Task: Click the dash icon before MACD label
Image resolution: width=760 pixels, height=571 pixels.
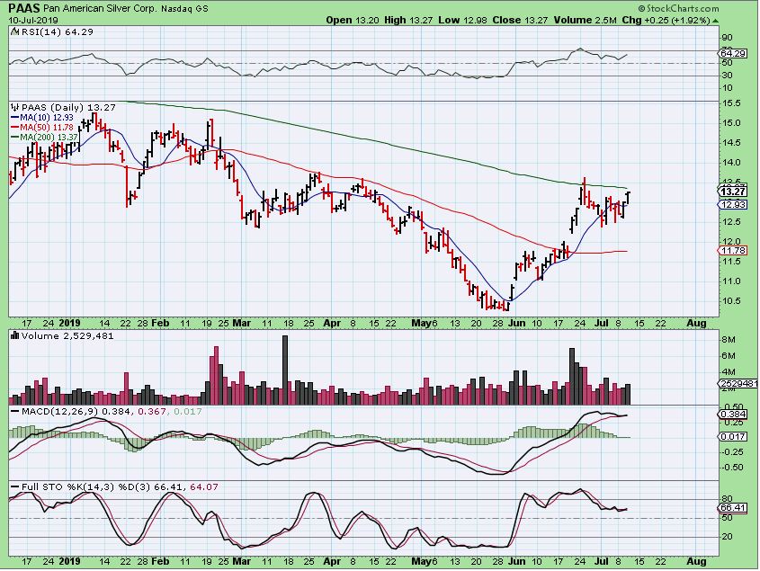Action: (15, 412)
